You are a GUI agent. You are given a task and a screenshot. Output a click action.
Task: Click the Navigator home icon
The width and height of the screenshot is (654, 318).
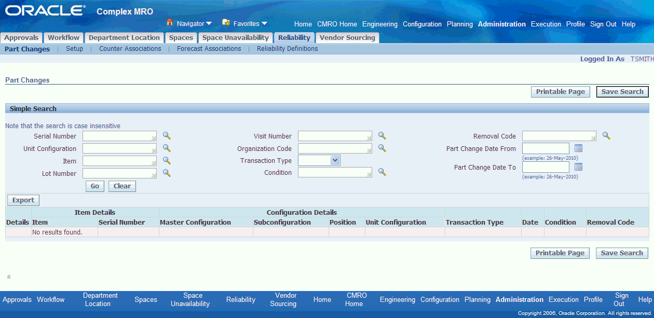tap(169, 23)
